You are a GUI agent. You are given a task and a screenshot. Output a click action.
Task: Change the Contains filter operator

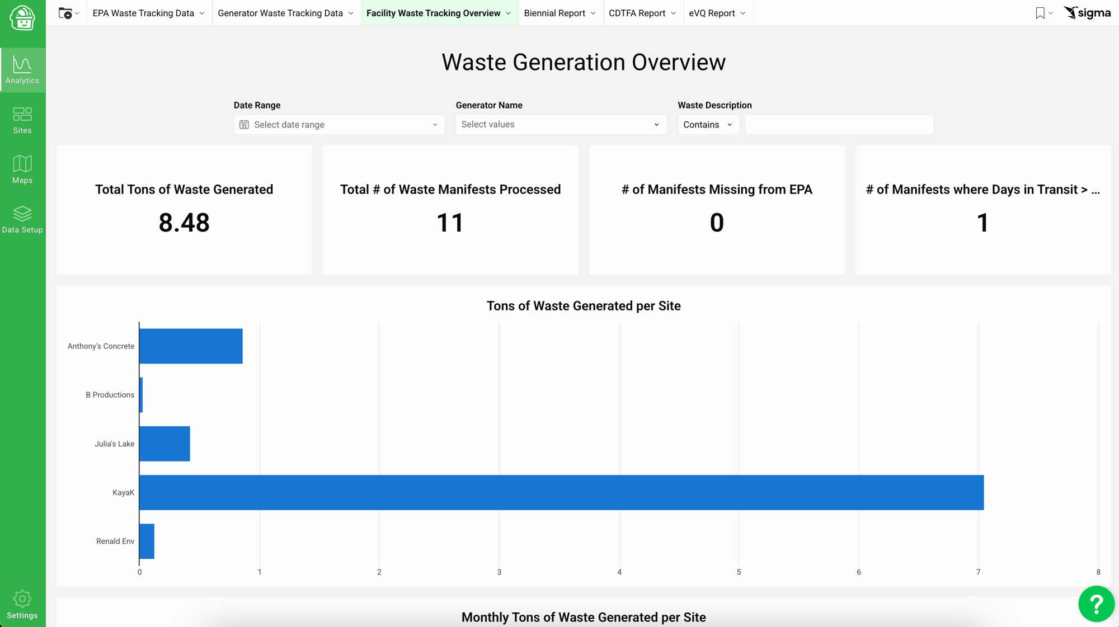click(708, 124)
